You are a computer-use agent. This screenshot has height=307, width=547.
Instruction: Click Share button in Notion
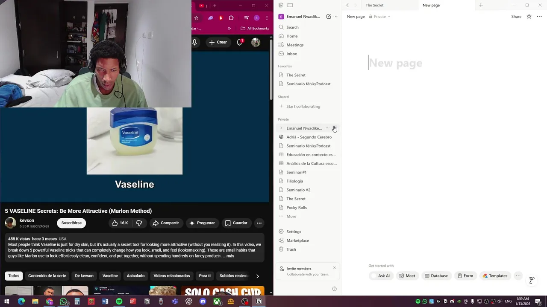pyautogui.click(x=516, y=17)
